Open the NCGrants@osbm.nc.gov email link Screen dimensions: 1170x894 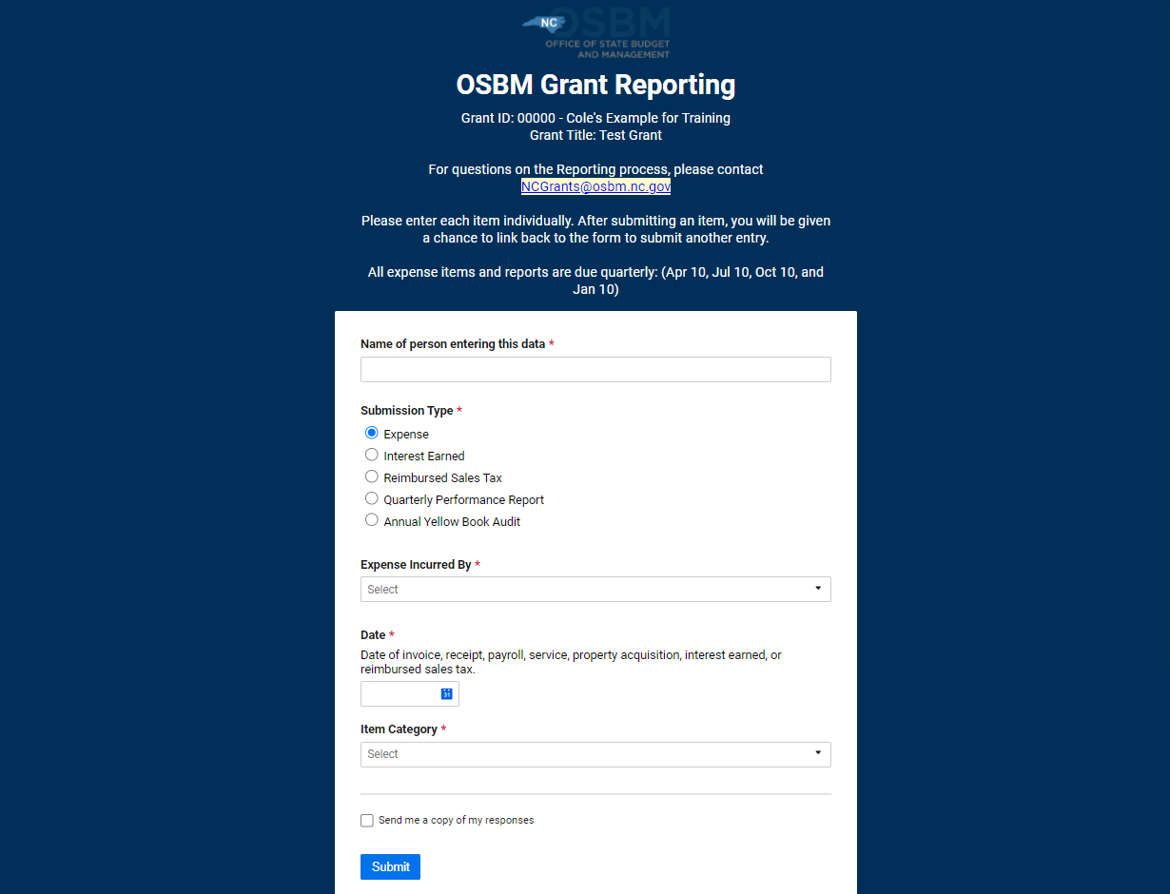(x=595, y=186)
